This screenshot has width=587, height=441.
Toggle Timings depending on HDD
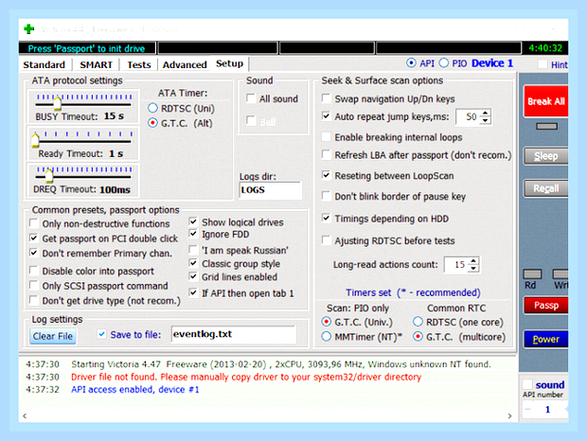[326, 218]
